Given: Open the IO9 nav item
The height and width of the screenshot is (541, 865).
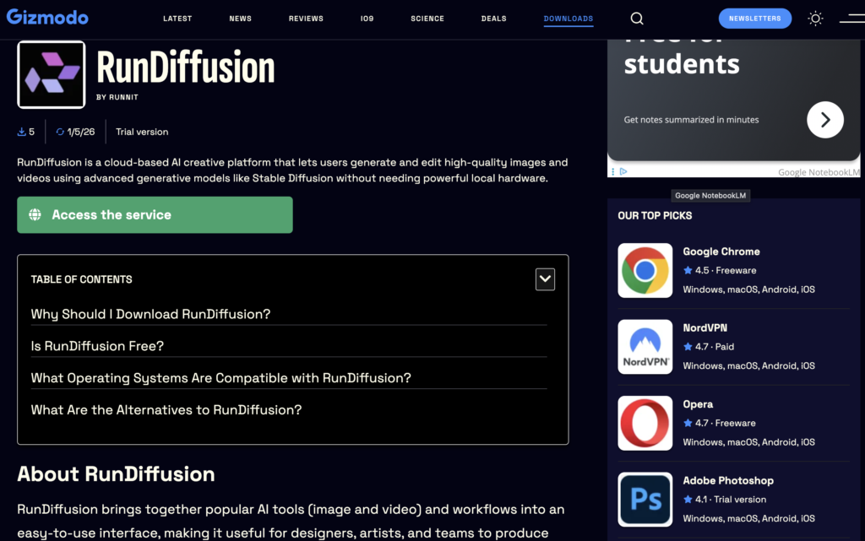Looking at the screenshot, I should (x=367, y=19).
